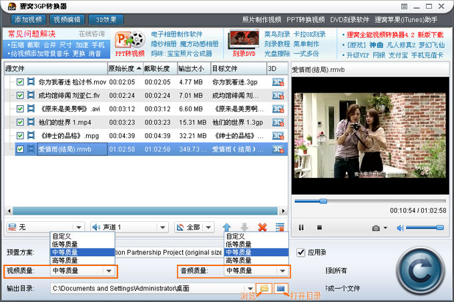Expand the 全部 selection dropdown
Image resolution: width=454 pixels, height=302 pixels.
click(x=208, y=227)
